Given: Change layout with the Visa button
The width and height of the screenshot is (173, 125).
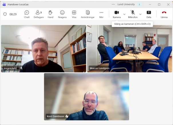Looking at the screenshot, I should click(74, 14).
